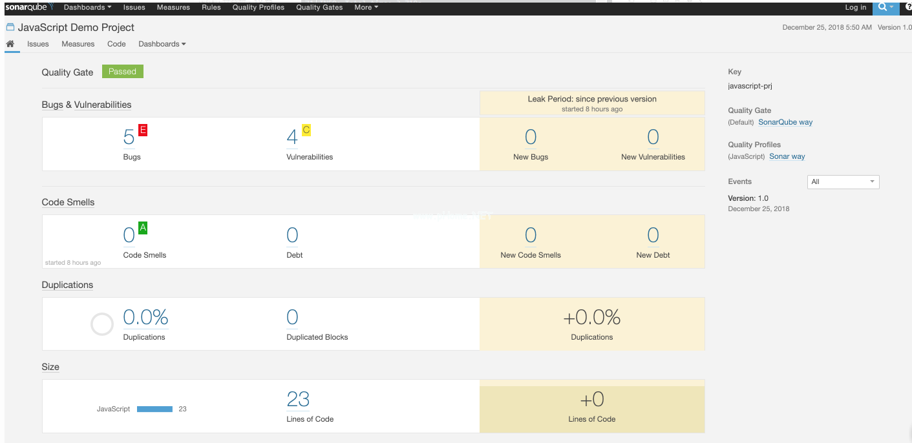Click the JavaScript lines of code bar
The width and height of the screenshot is (912, 443).
click(154, 409)
